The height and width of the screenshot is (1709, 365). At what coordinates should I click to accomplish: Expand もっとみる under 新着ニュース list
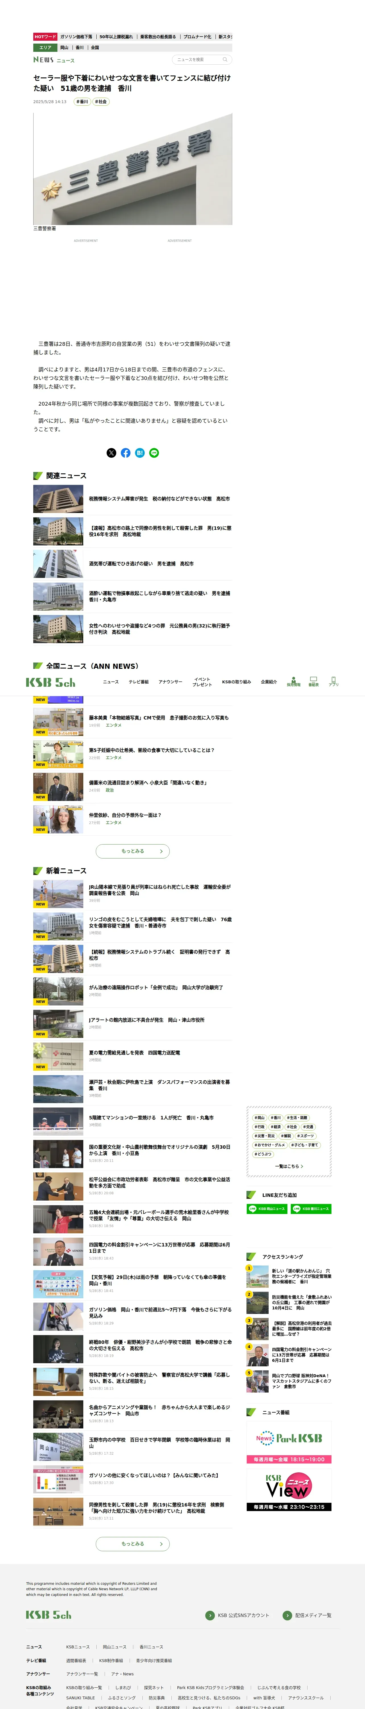click(x=132, y=1544)
